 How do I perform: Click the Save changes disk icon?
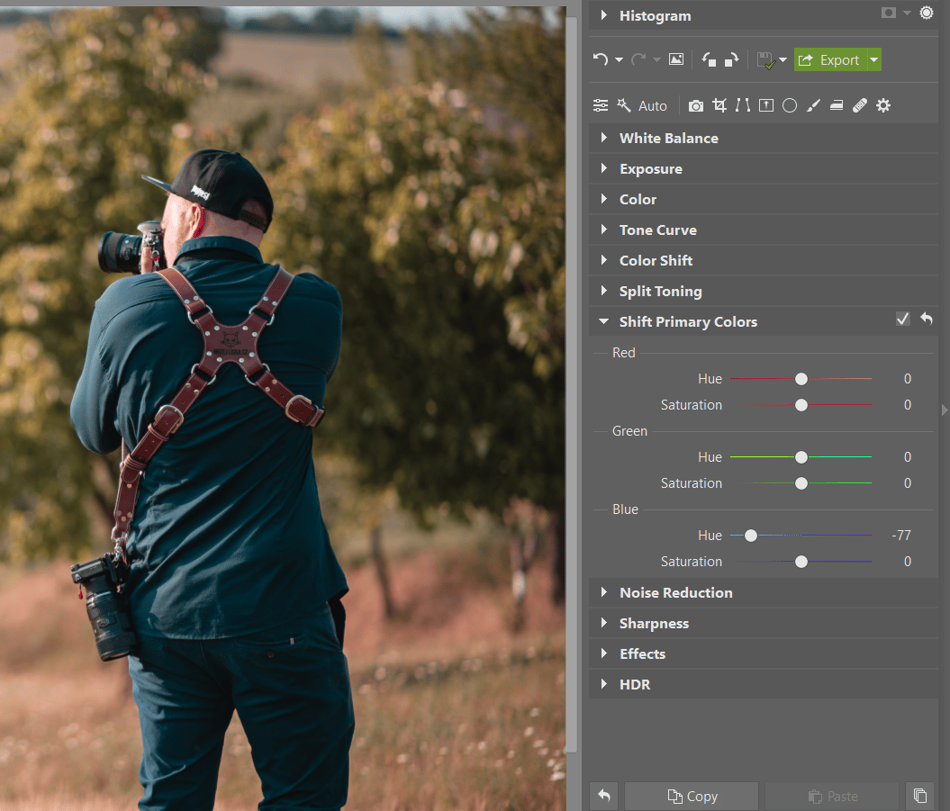coord(765,60)
